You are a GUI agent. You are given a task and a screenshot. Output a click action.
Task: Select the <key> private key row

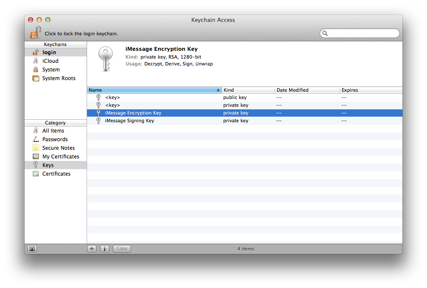245,105
